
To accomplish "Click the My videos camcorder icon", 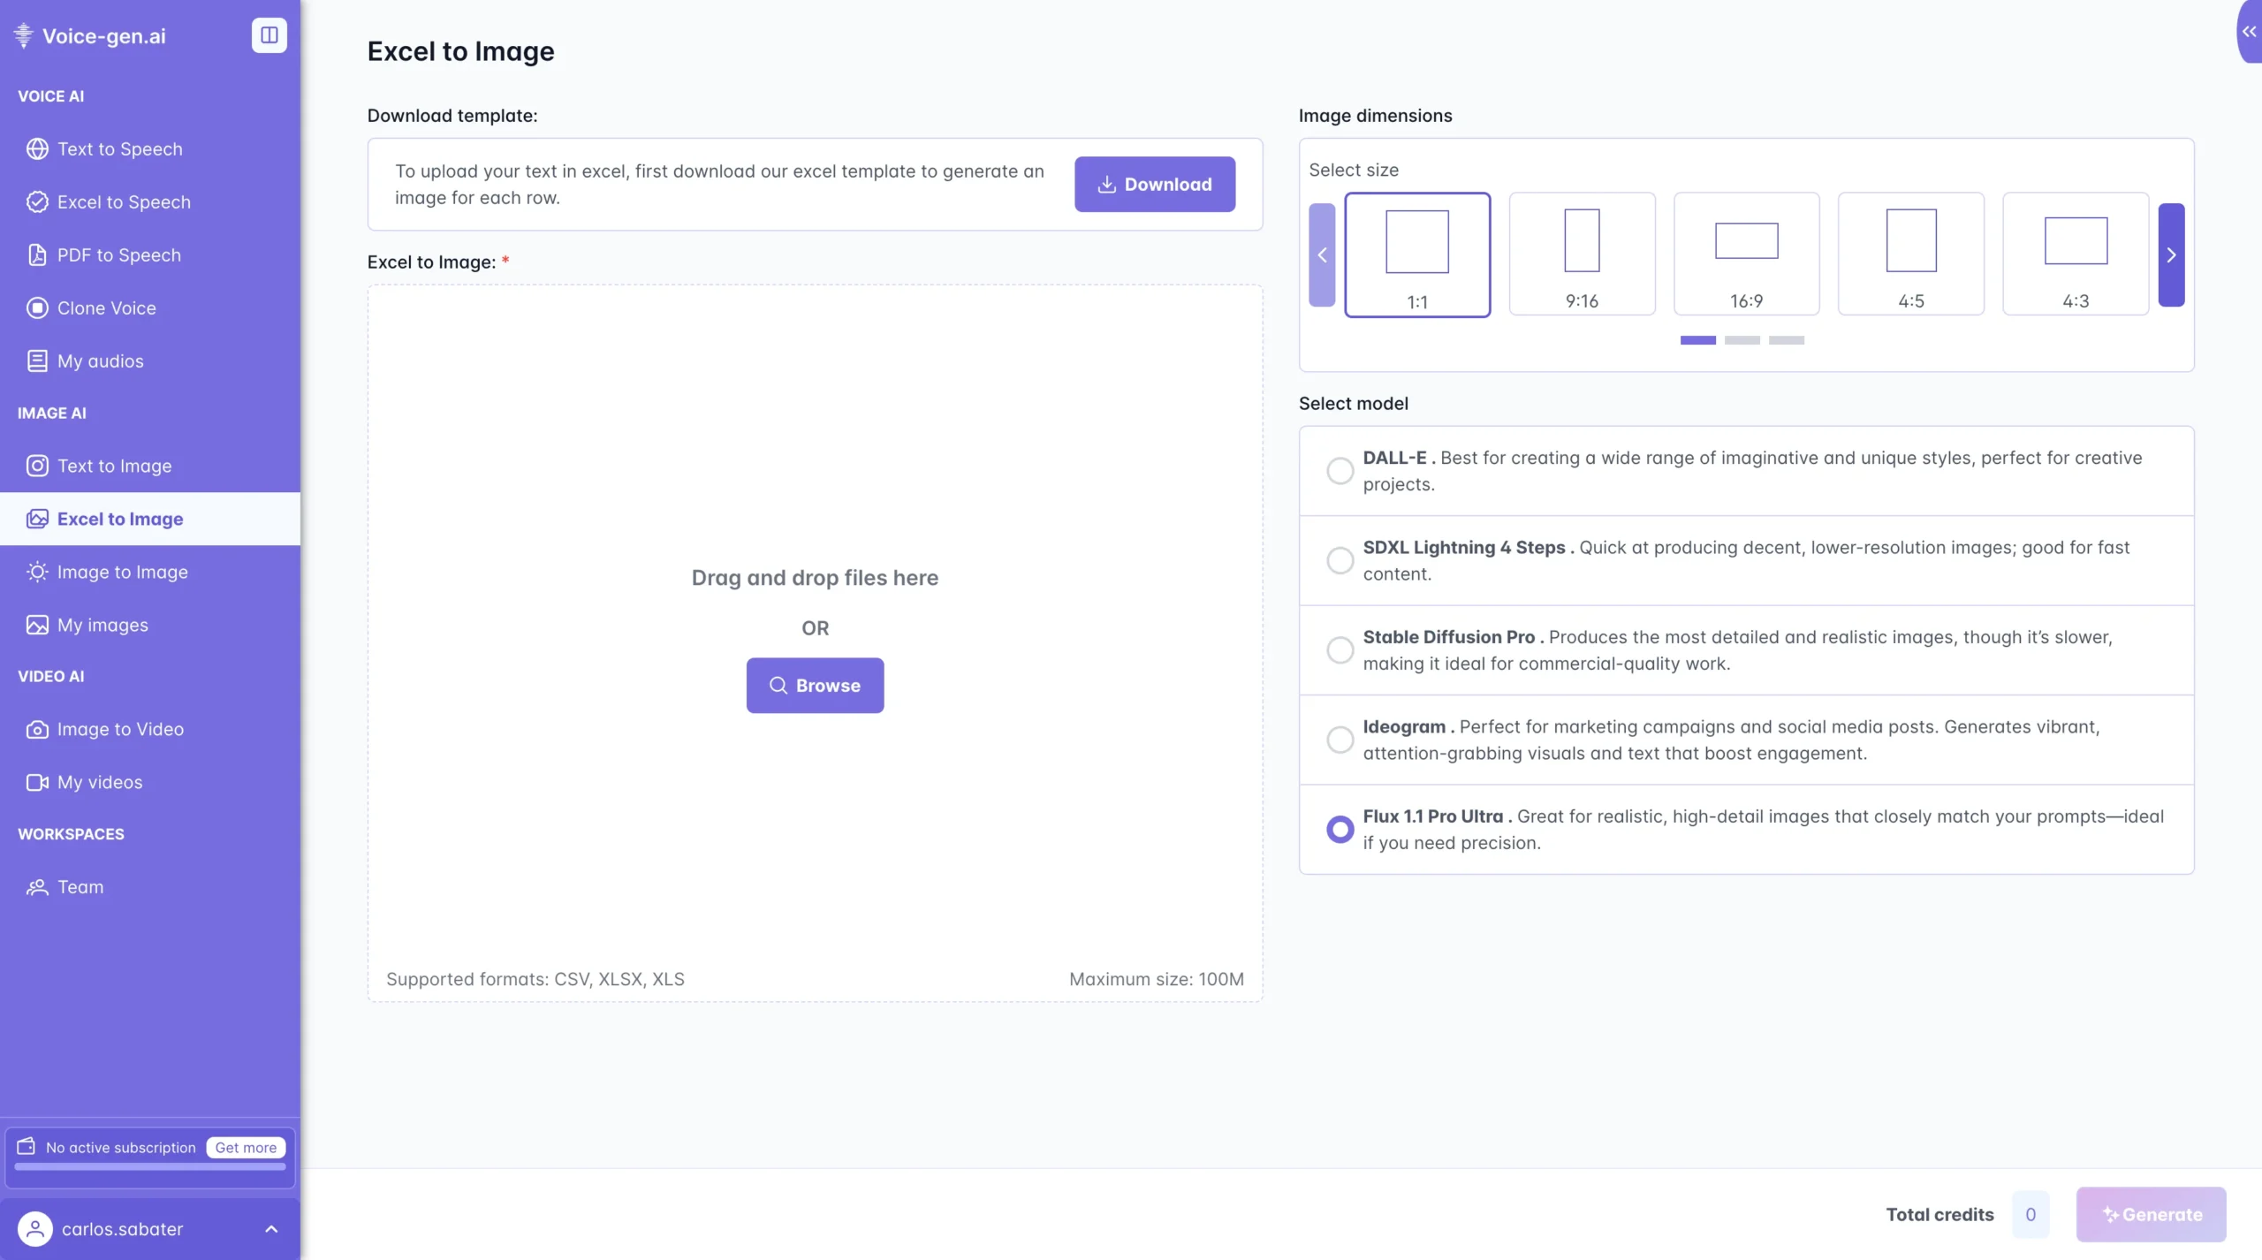I will 37,783.
